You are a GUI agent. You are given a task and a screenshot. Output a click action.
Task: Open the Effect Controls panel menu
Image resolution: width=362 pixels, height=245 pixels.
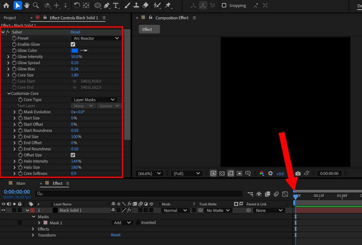104,18
